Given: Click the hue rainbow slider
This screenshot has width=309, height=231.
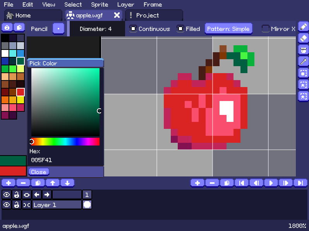Looking at the screenshot, I should tap(65, 142).
